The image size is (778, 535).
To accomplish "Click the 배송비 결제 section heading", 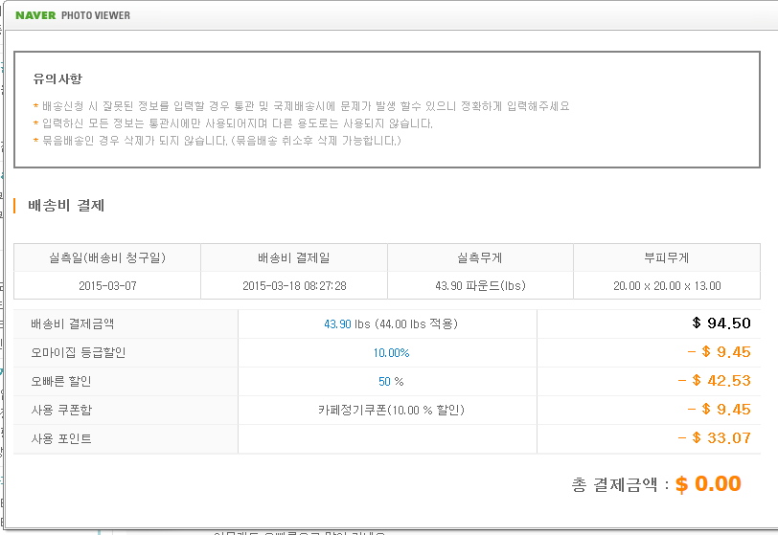I will tap(66, 205).
